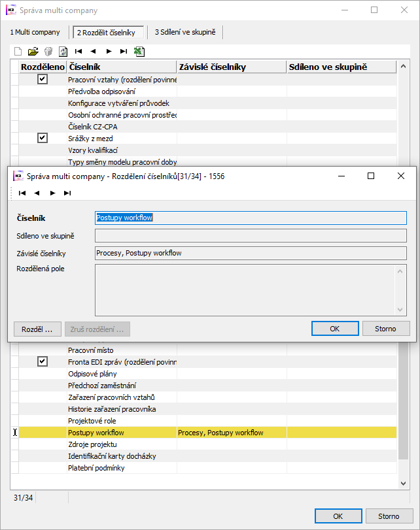
Task: Click Rozdělená pole scroll down arrow
Action: pyautogui.click(x=400, y=310)
